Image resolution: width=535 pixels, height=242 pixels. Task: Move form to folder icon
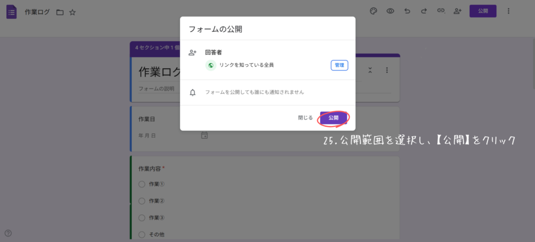tap(60, 13)
